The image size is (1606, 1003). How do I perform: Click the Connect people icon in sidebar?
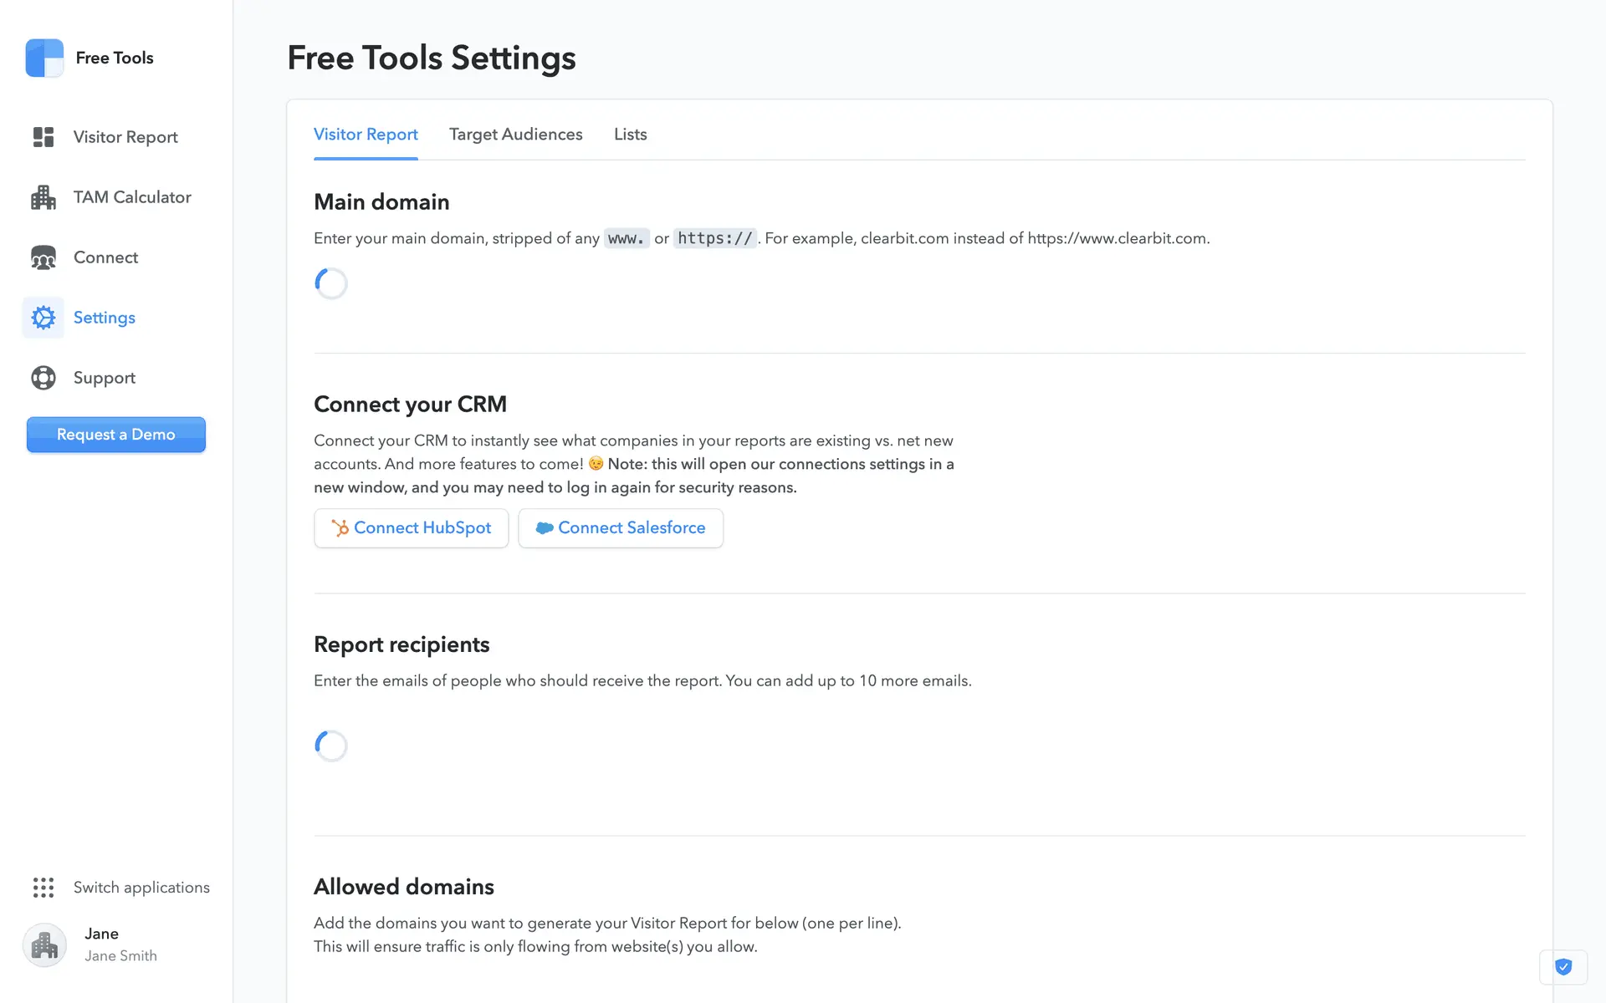[43, 257]
